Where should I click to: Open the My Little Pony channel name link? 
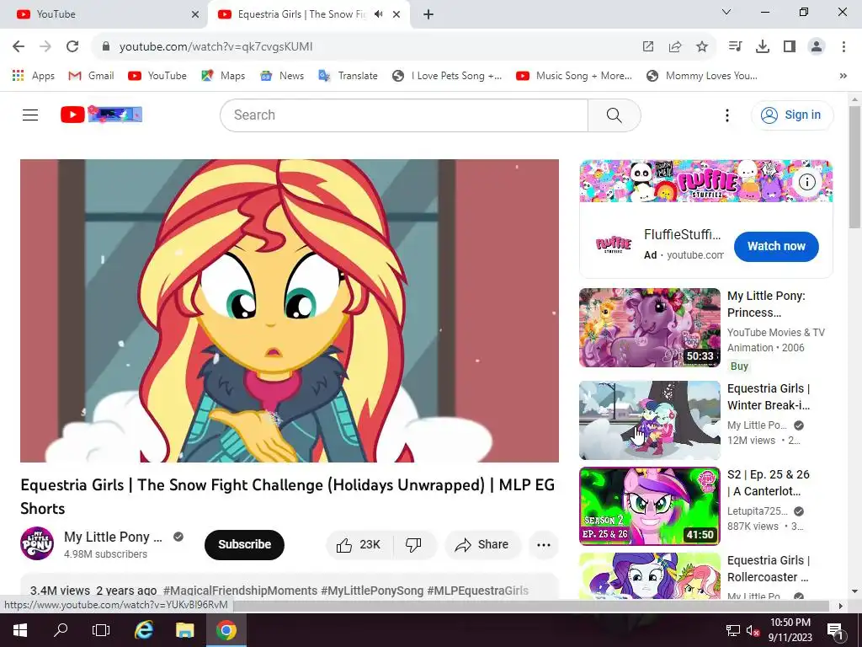[x=114, y=537]
